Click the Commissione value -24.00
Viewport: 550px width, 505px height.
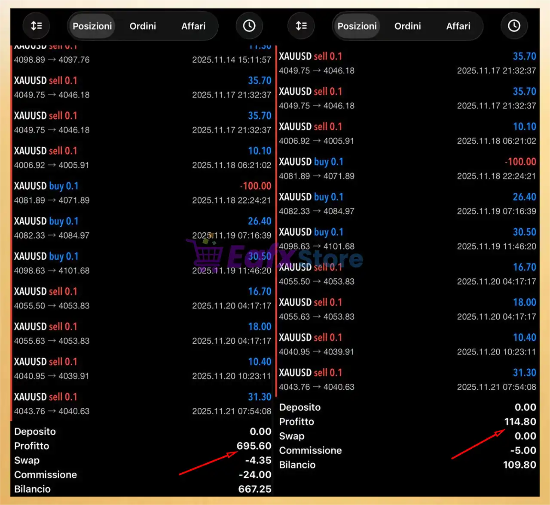(255, 474)
